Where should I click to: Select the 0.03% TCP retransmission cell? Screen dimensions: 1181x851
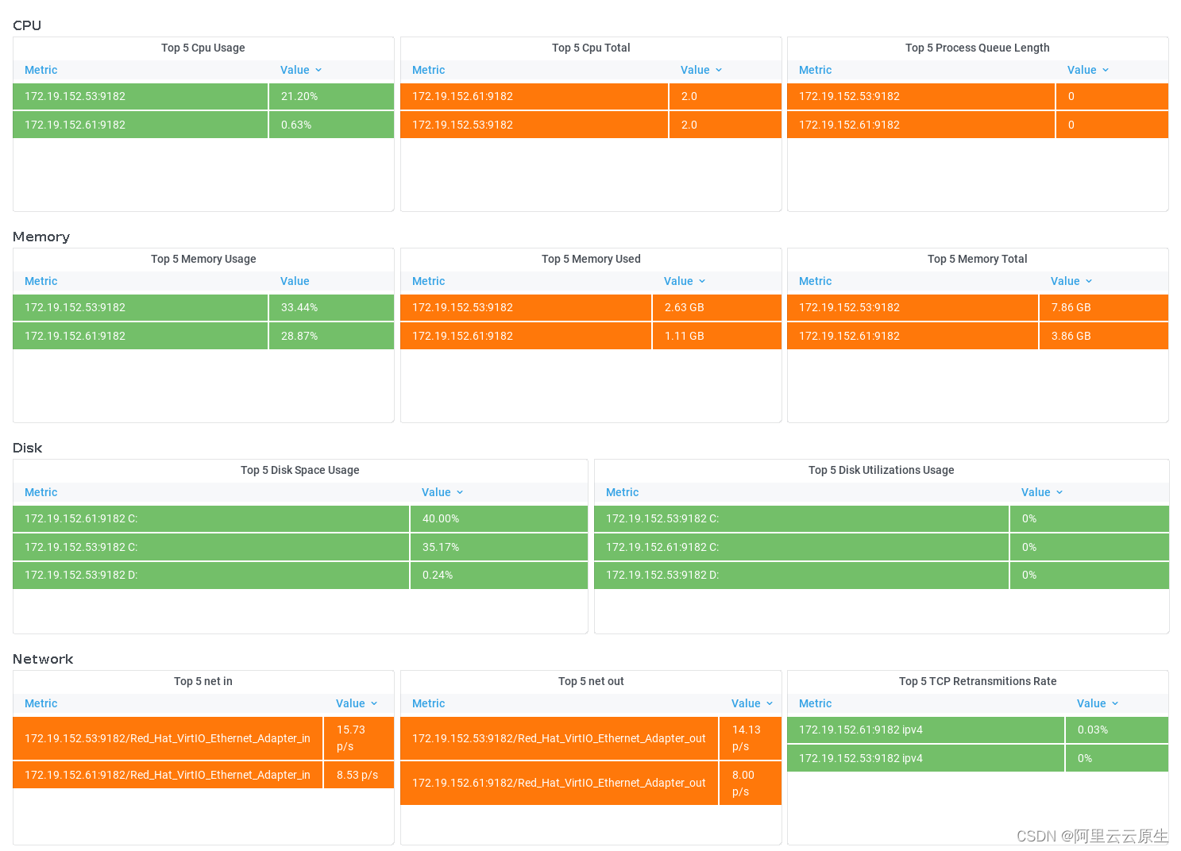coord(1117,730)
